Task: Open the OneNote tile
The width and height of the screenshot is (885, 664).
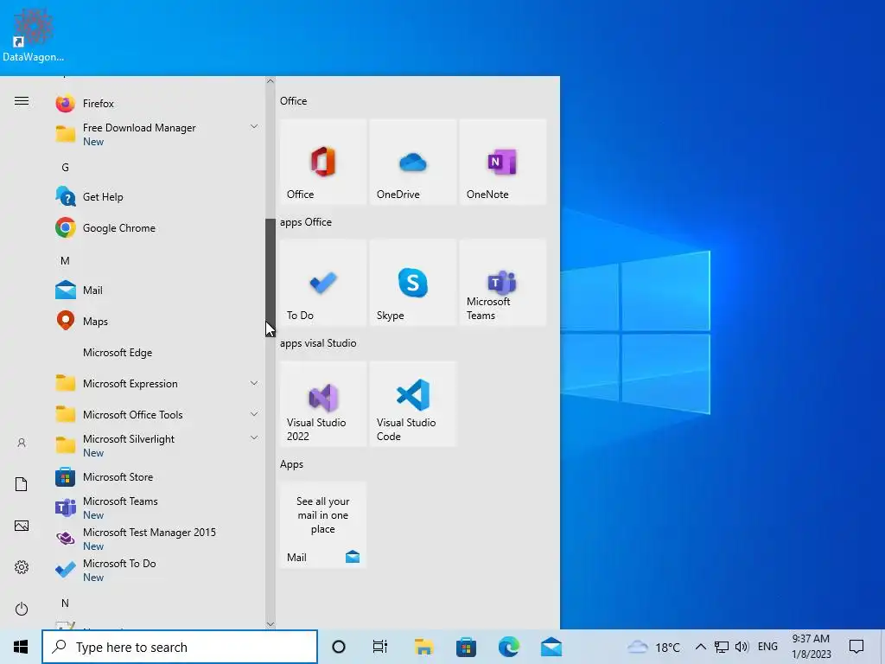Action: (x=502, y=162)
